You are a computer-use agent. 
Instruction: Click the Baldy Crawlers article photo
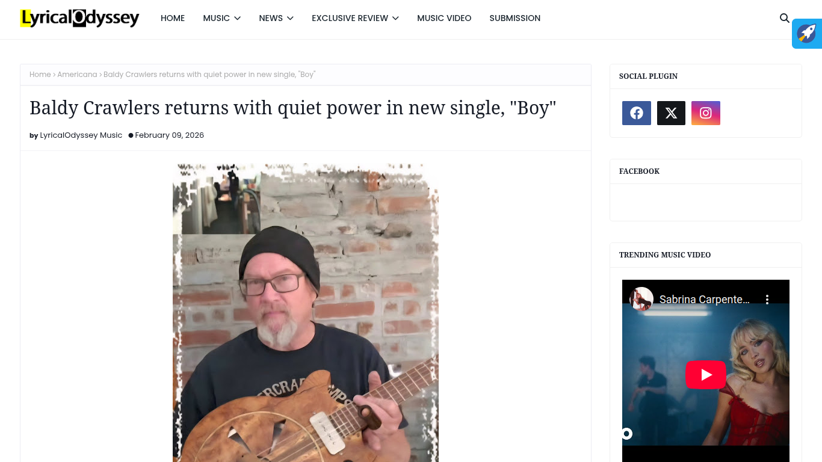[x=306, y=312]
